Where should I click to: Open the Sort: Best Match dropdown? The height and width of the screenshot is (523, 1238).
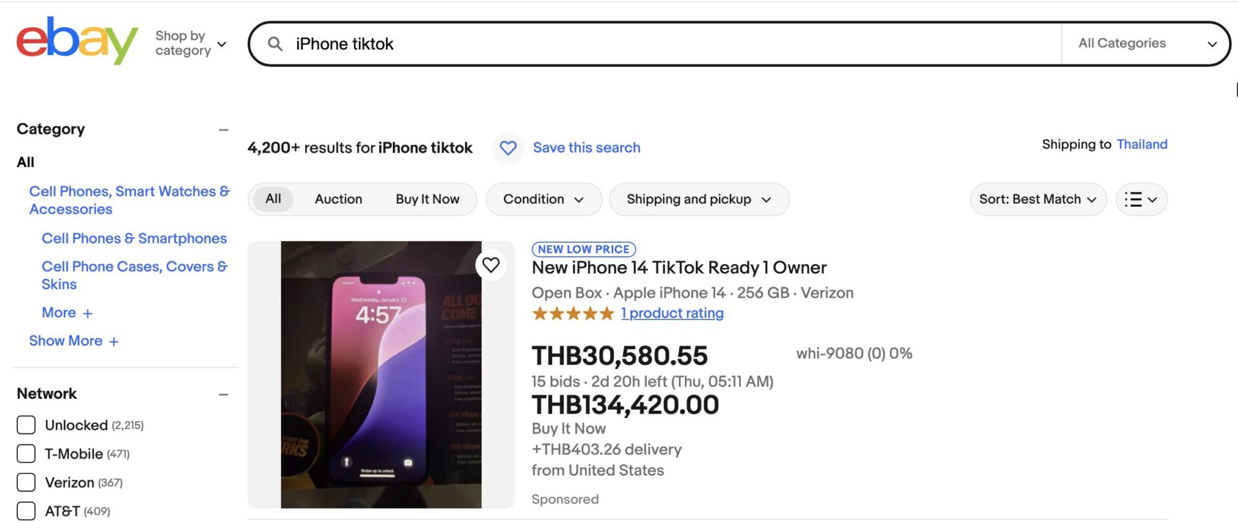coord(1038,200)
